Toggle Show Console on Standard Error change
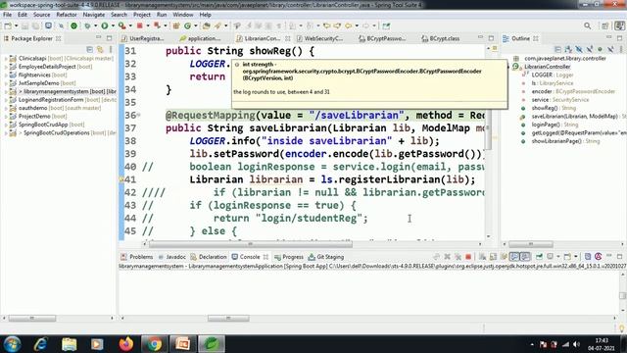Viewport: 627px width, 353px height. 525,257
